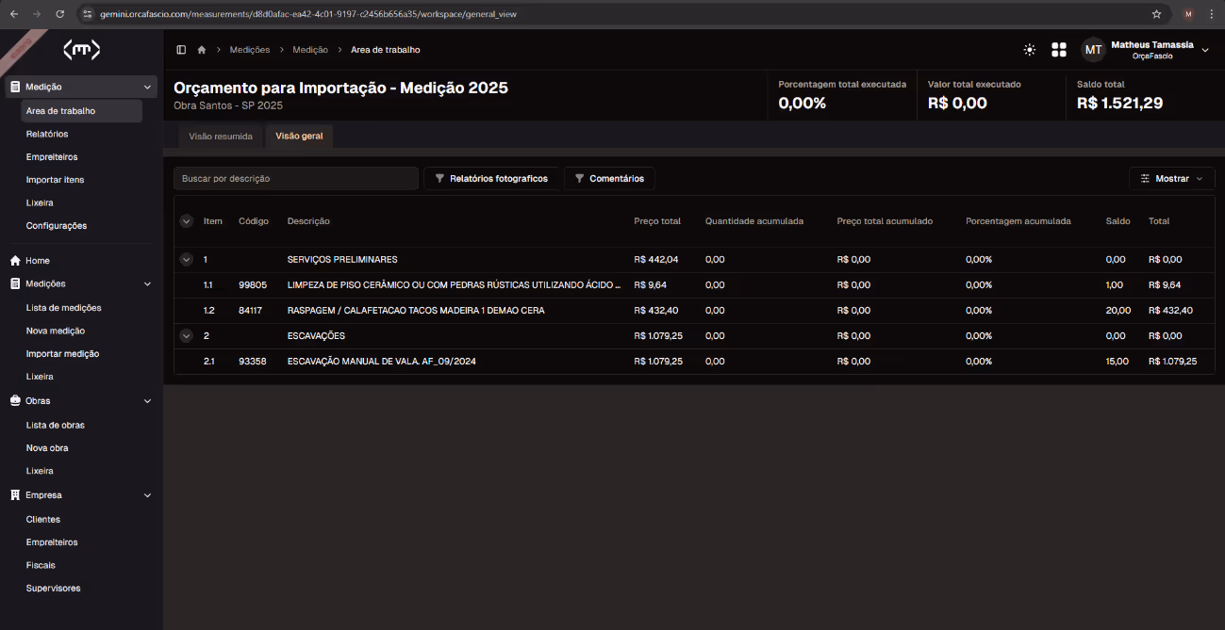Collapse all rows via header chevron
1225x630 pixels.
[186, 221]
